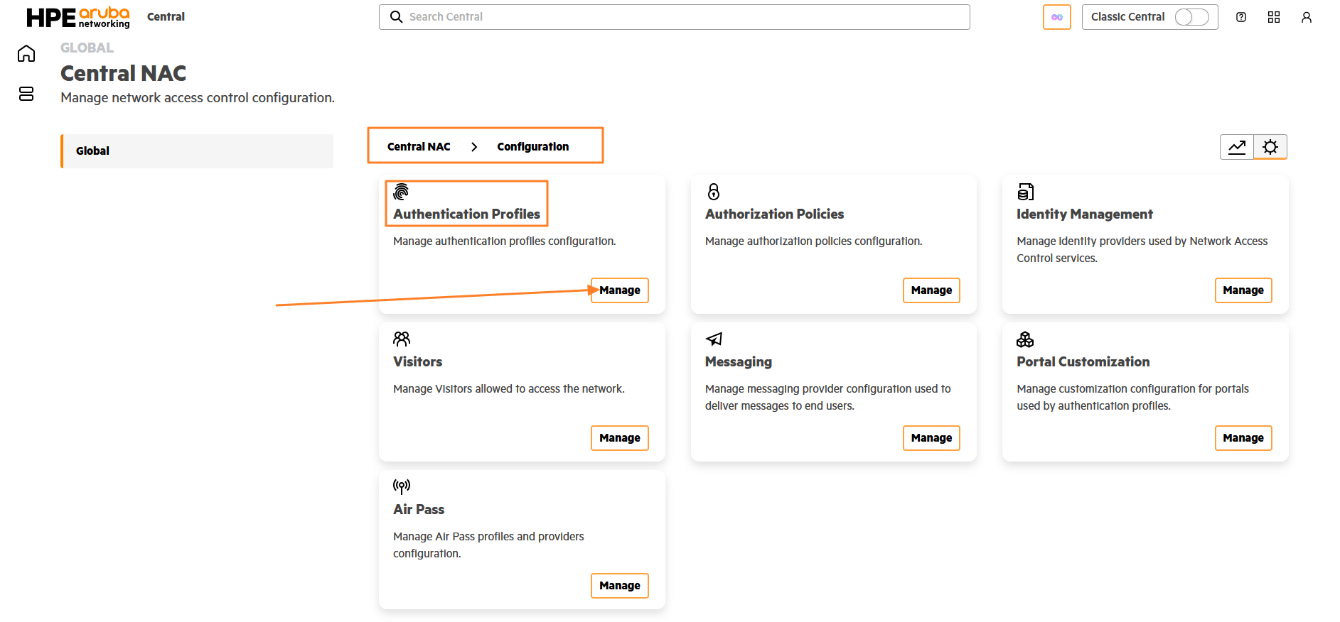The width and height of the screenshot is (1340, 622).
Task: Click the Authentication Profiles fingerprint icon
Action: [x=402, y=192]
